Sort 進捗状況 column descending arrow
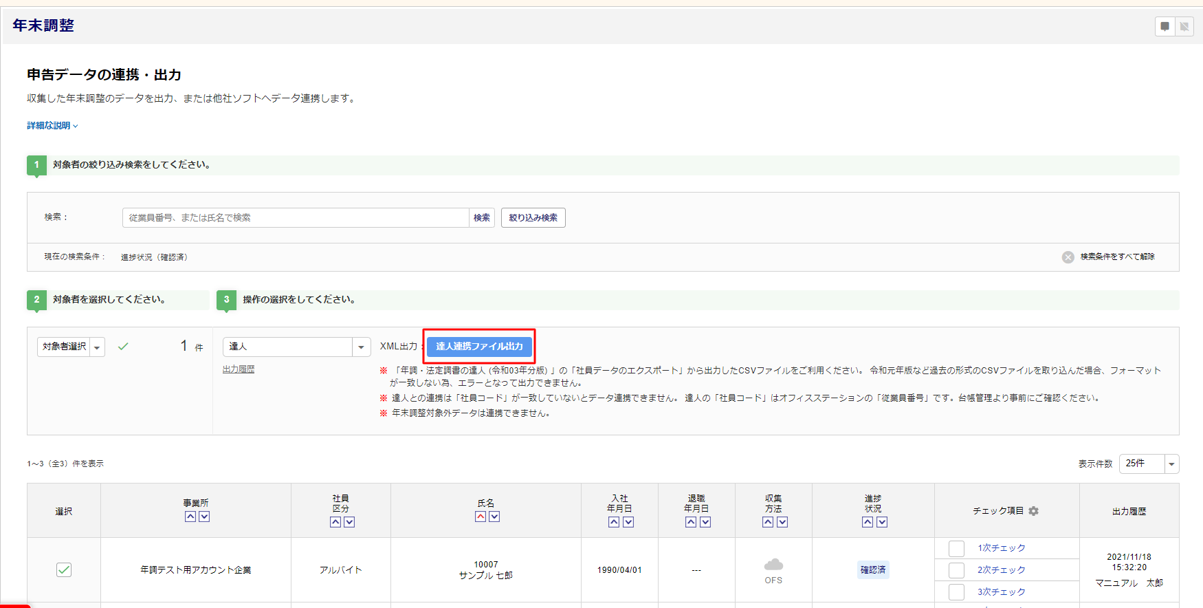The height and width of the screenshot is (608, 1203). click(x=882, y=522)
